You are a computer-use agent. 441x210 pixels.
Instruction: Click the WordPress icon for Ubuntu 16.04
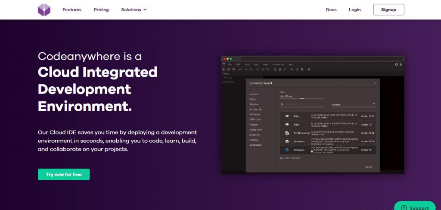287,141
